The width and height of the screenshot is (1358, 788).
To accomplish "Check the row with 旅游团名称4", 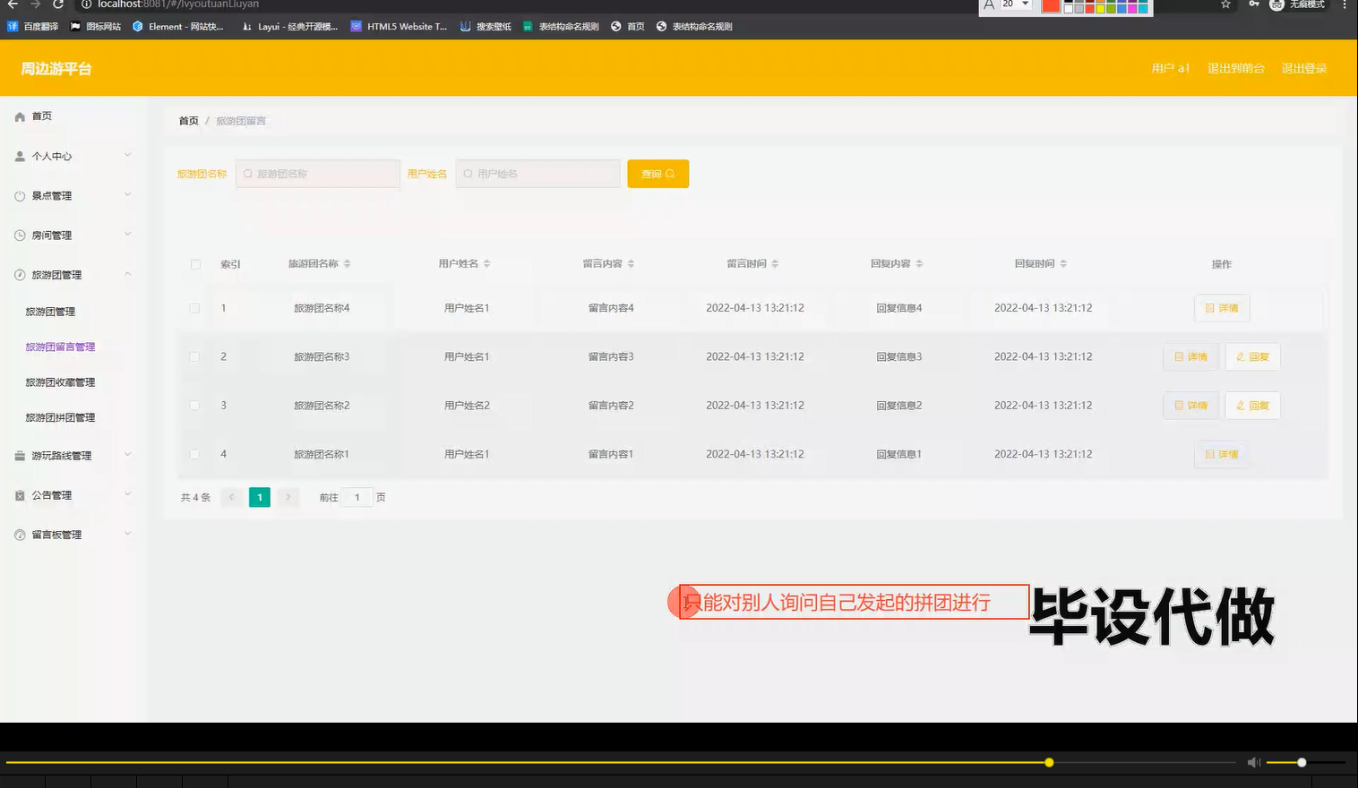I will [x=194, y=308].
